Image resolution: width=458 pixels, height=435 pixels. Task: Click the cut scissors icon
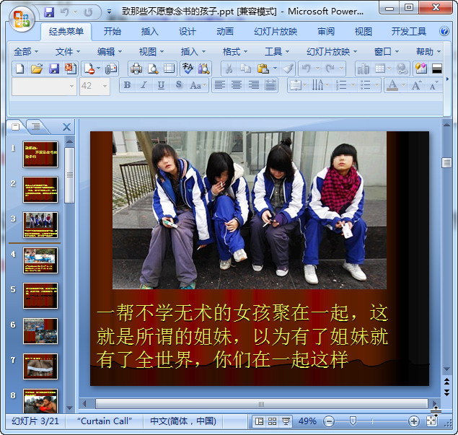(229, 69)
